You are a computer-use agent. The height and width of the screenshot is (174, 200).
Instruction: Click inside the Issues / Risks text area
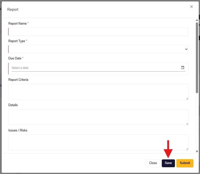[98, 142]
